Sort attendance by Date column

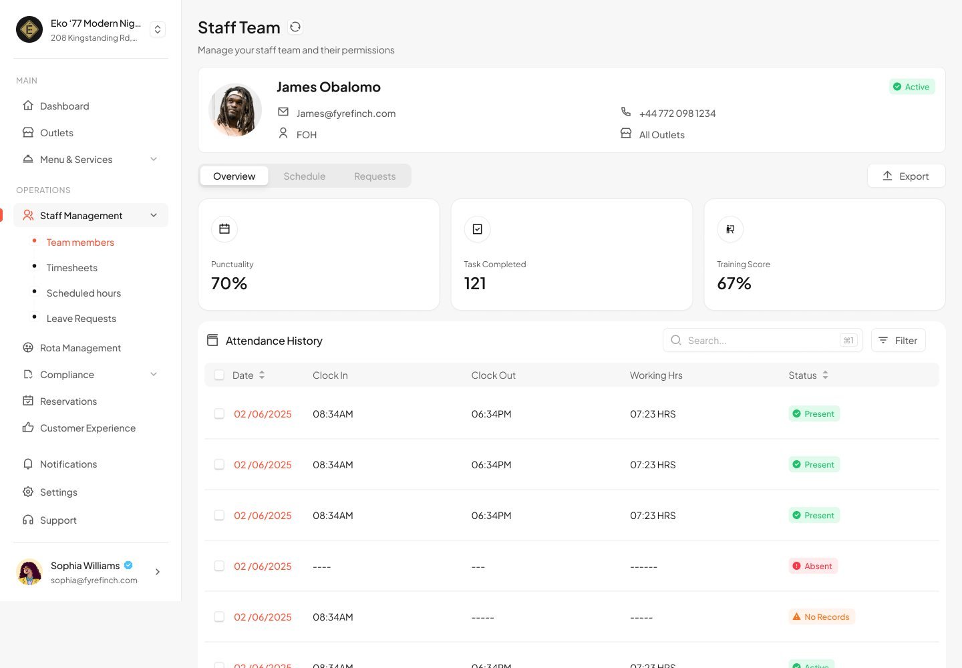262,375
